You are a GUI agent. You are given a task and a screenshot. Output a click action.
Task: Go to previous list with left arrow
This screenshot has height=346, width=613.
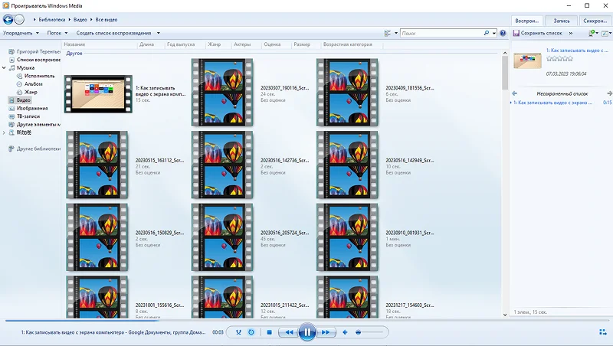pos(514,93)
